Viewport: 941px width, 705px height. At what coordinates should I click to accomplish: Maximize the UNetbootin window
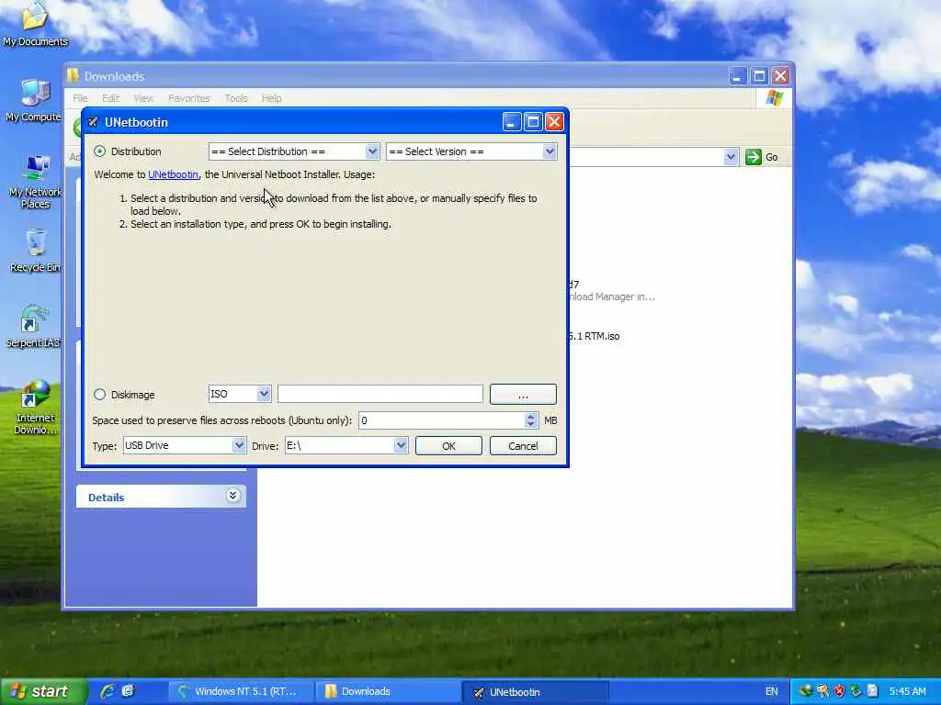532,122
